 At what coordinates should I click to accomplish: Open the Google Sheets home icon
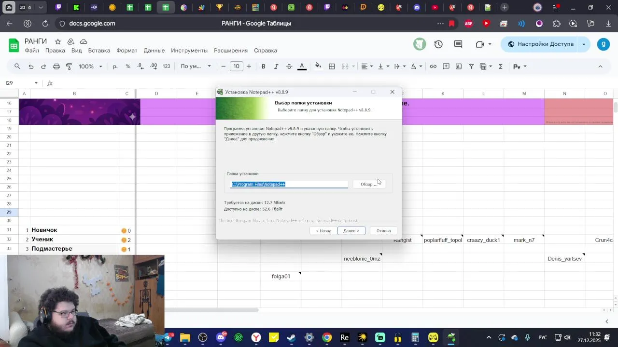[x=14, y=45]
